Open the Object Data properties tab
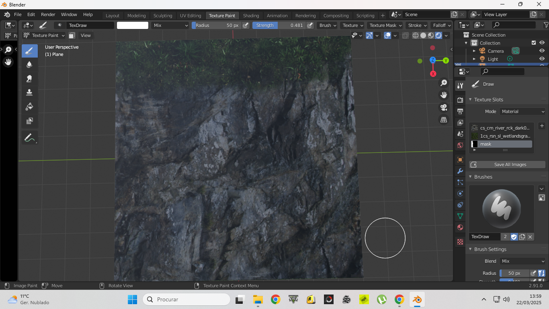Image resolution: width=549 pixels, height=309 pixels. [x=460, y=216]
